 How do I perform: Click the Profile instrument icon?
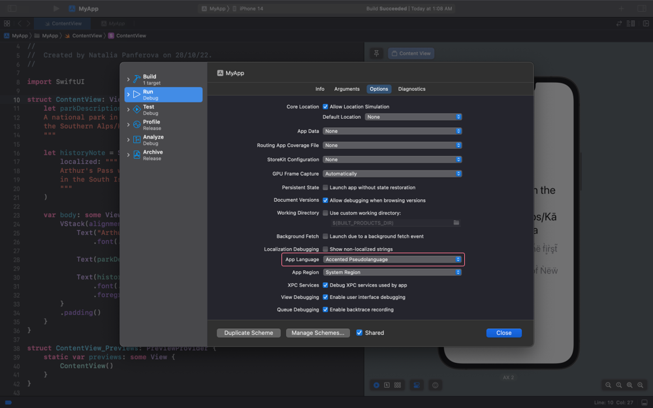(x=136, y=125)
